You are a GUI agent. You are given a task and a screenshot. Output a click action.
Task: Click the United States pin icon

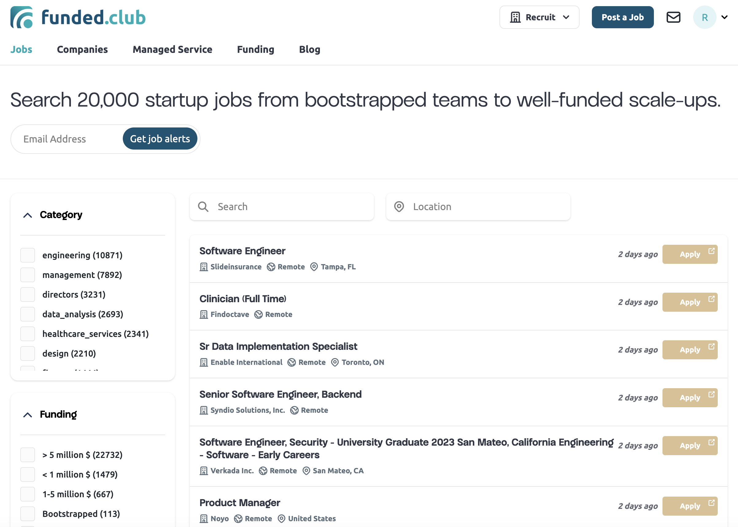point(282,519)
